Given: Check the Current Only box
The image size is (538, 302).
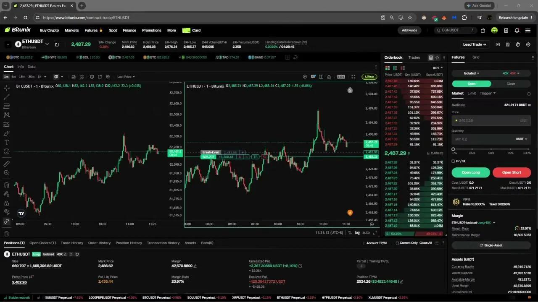Looking at the screenshot, I should [398, 243].
